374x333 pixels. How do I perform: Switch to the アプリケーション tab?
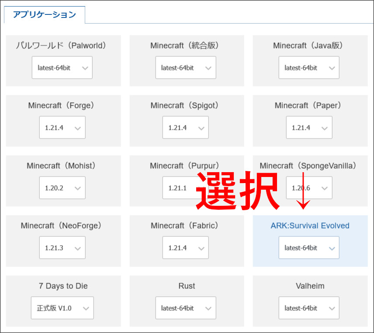pyautogui.click(x=45, y=14)
